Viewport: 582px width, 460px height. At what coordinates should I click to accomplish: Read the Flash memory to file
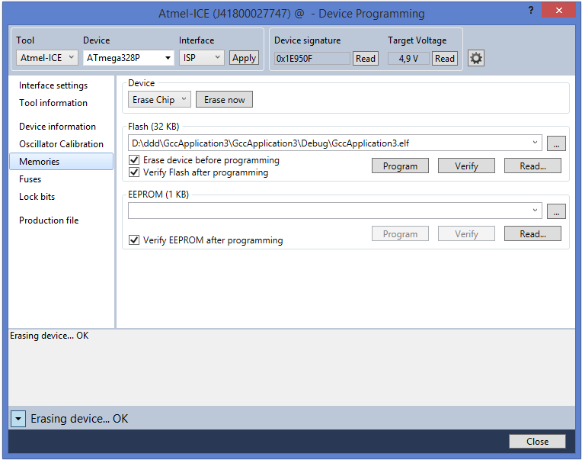pyautogui.click(x=532, y=166)
